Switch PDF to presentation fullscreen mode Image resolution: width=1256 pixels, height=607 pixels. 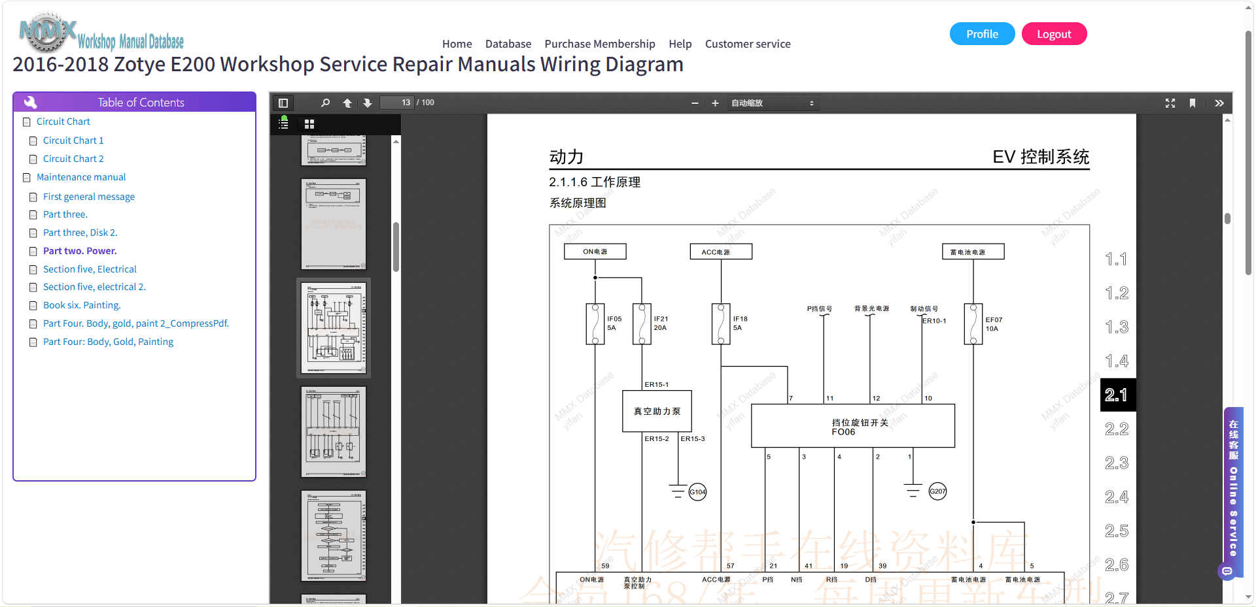coord(1170,103)
